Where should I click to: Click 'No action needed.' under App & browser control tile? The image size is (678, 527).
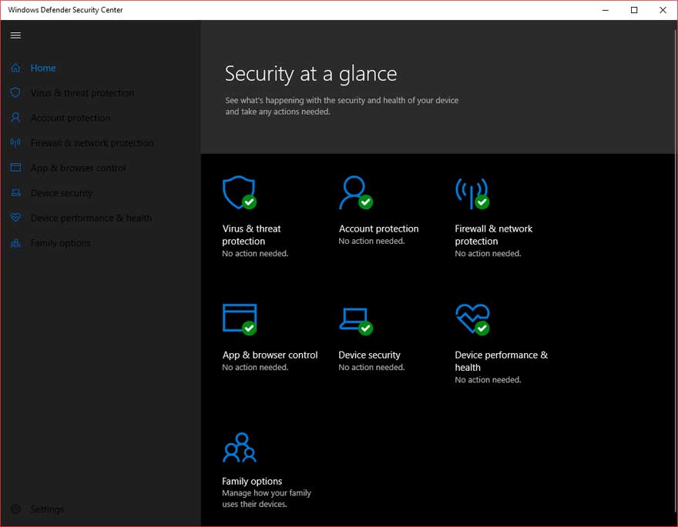[255, 367]
